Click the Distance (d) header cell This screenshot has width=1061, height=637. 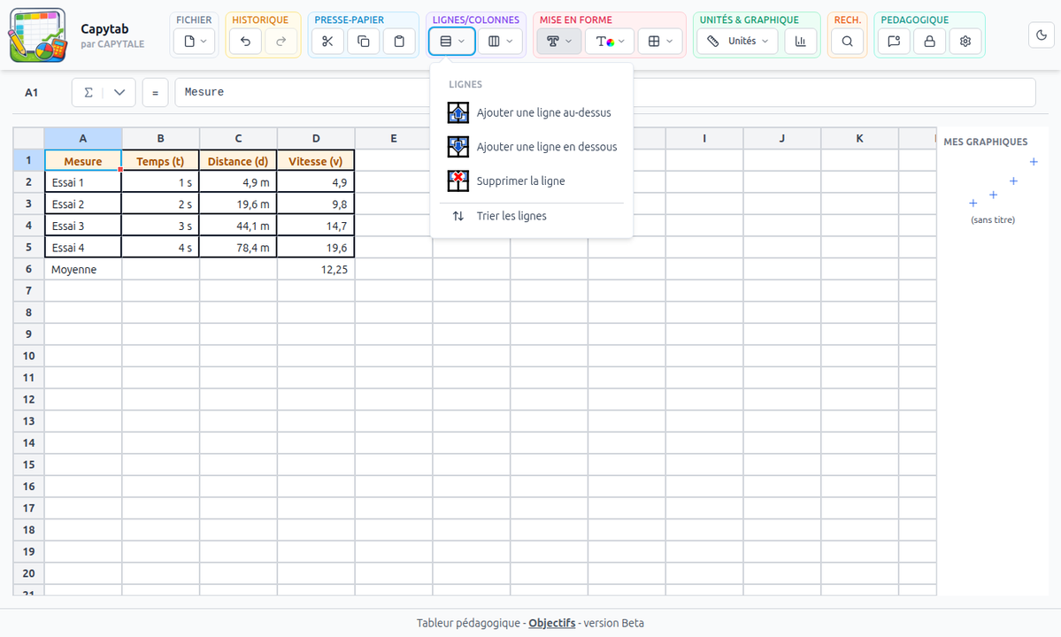coord(238,161)
